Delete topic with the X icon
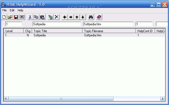This screenshot has width=169, height=105. click(x=57, y=17)
